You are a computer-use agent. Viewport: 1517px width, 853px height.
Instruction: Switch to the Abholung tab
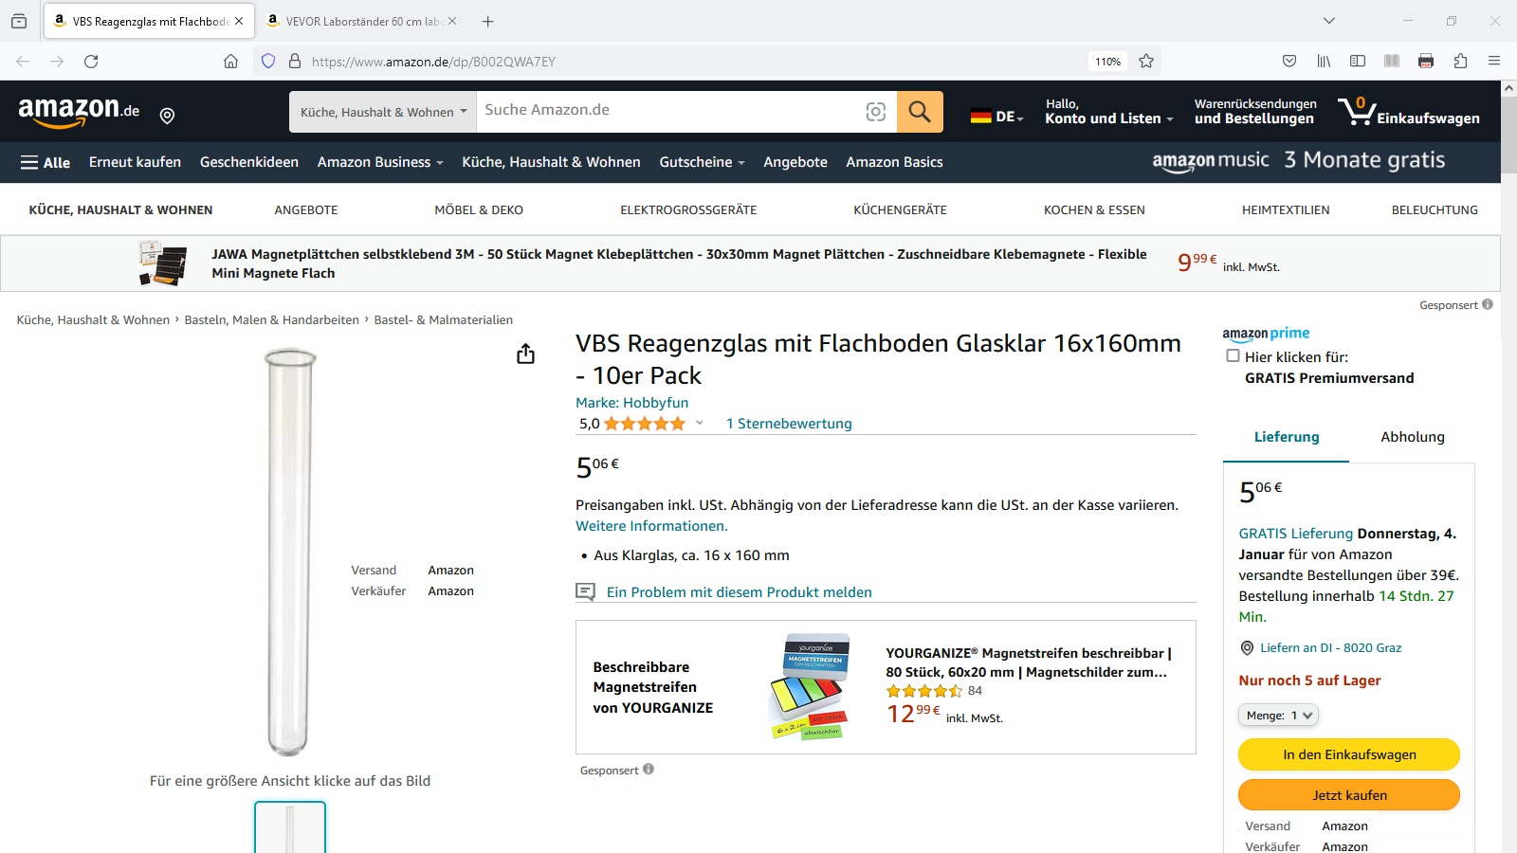coord(1412,437)
